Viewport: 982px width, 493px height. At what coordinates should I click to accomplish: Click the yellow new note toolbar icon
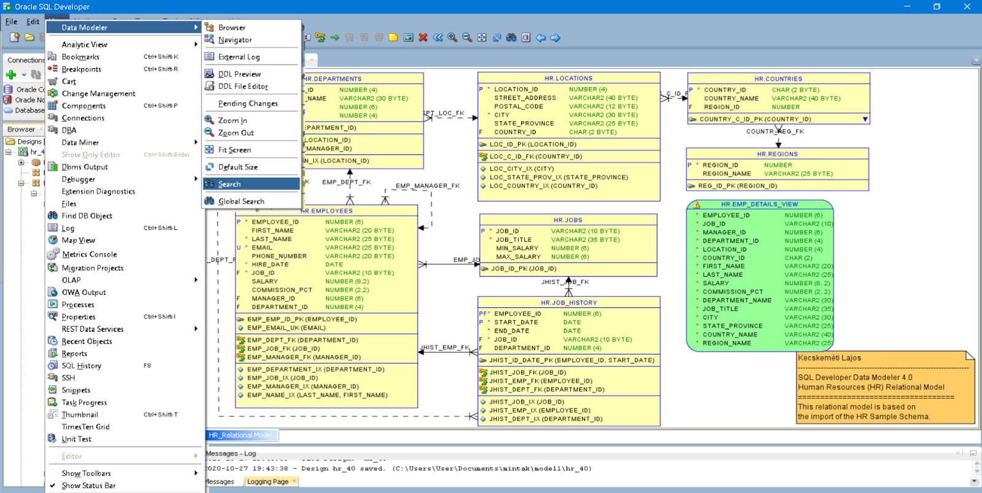pos(393,37)
